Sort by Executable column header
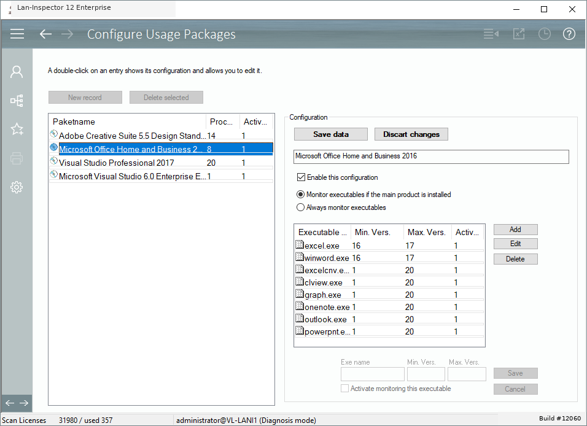This screenshot has height=426, width=587. 323,232
